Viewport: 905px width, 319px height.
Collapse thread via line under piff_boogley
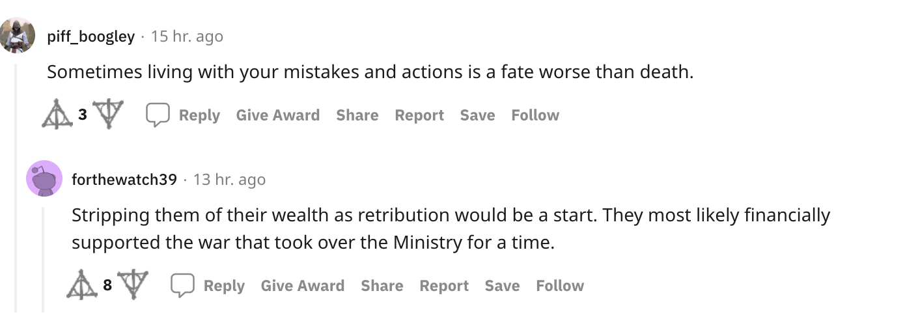pyautogui.click(x=18, y=189)
